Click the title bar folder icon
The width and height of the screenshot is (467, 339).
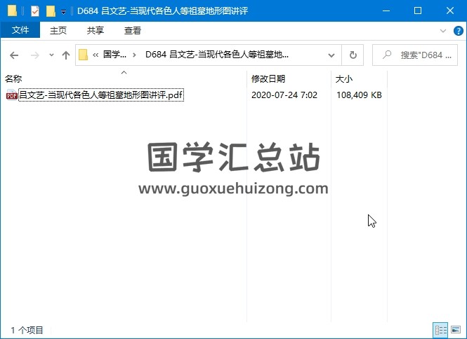12,11
